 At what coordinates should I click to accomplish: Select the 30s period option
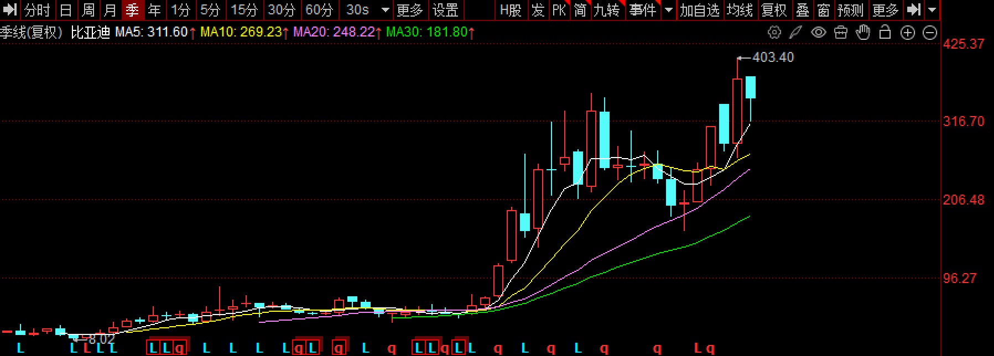pos(357,10)
